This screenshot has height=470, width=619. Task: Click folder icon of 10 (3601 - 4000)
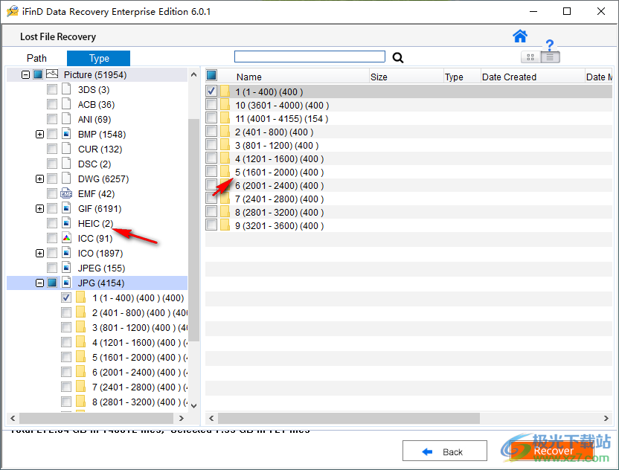[225, 105]
